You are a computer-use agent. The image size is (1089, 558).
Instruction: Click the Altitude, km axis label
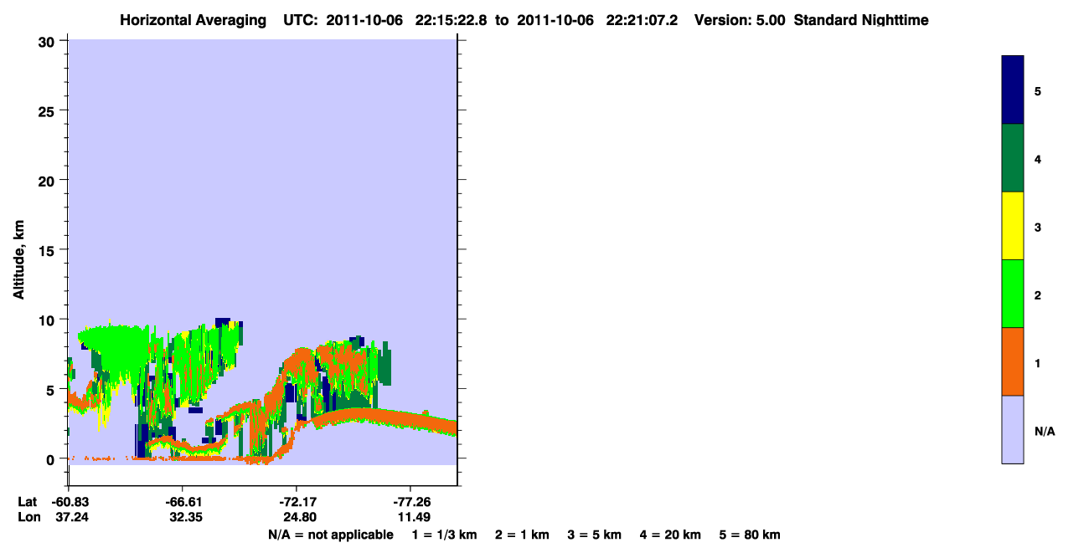[x=18, y=256]
